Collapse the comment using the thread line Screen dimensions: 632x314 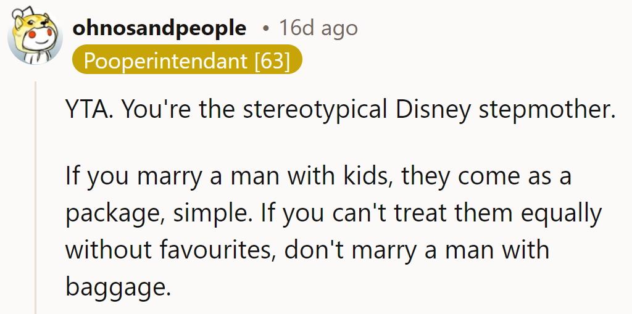[36, 197]
